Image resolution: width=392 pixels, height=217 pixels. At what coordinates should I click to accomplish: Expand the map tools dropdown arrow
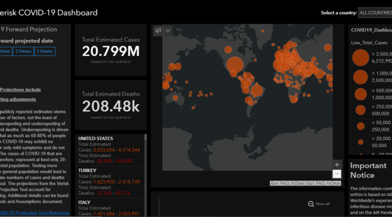tap(168, 31)
